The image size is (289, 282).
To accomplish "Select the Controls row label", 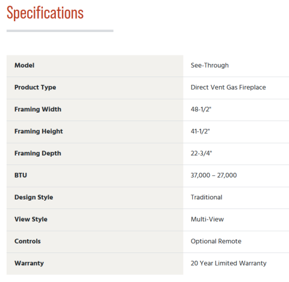I will (28, 241).
